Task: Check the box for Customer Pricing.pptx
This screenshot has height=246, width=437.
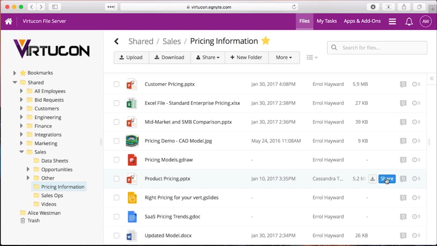Action: 117,84
